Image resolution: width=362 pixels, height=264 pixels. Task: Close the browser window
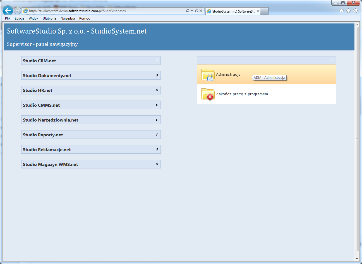353,3
